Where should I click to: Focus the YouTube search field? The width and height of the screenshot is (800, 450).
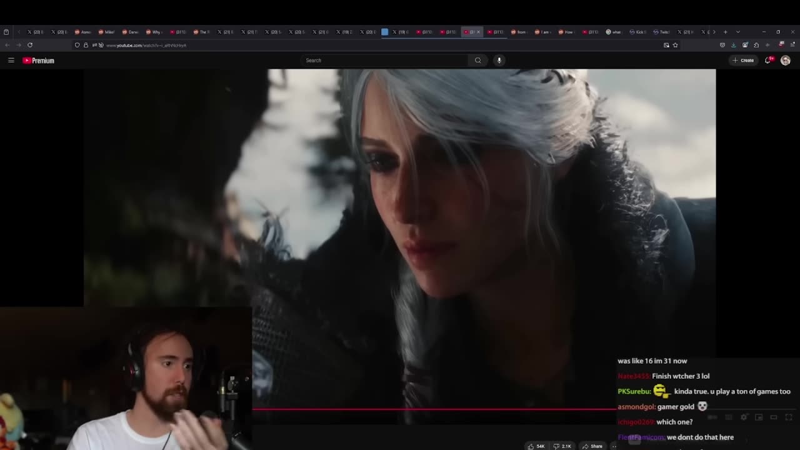386,60
